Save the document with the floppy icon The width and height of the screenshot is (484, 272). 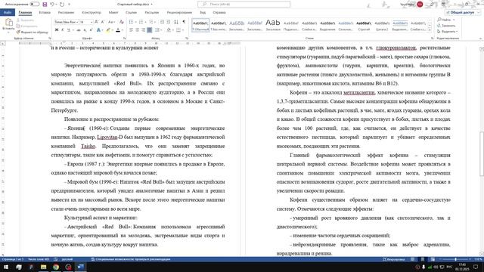(x=45, y=5)
